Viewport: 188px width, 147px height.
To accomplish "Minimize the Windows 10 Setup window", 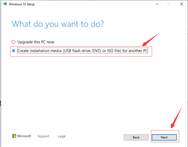I will (157, 4).
